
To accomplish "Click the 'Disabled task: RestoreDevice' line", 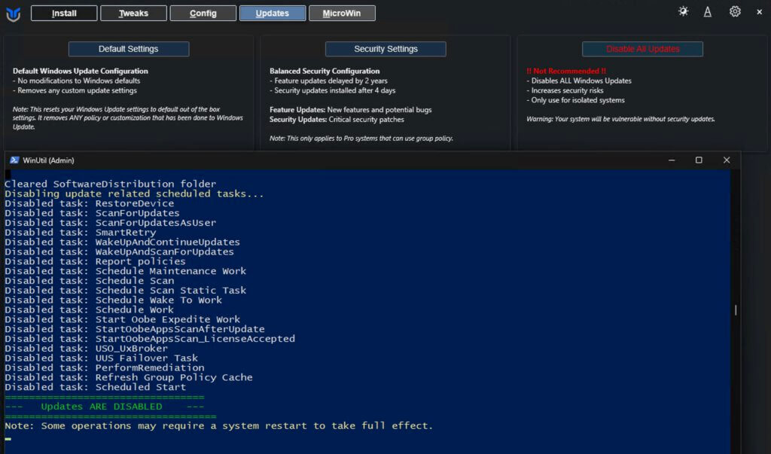I will click(x=90, y=203).
